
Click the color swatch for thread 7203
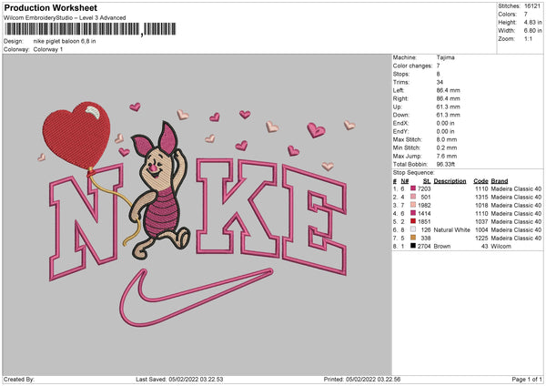coord(413,188)
